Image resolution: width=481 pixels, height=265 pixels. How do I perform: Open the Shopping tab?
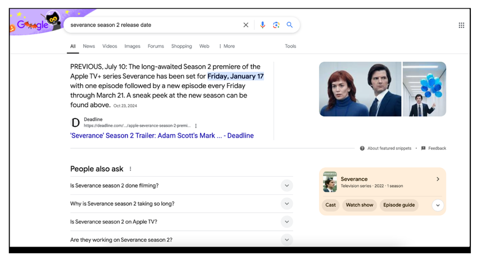(181, 46)
